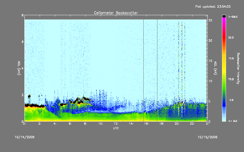Image resolution: width=244 pixels, height=152 pixels.
Task: Click the 6 km tick on left axis
Action: point(23,42)
